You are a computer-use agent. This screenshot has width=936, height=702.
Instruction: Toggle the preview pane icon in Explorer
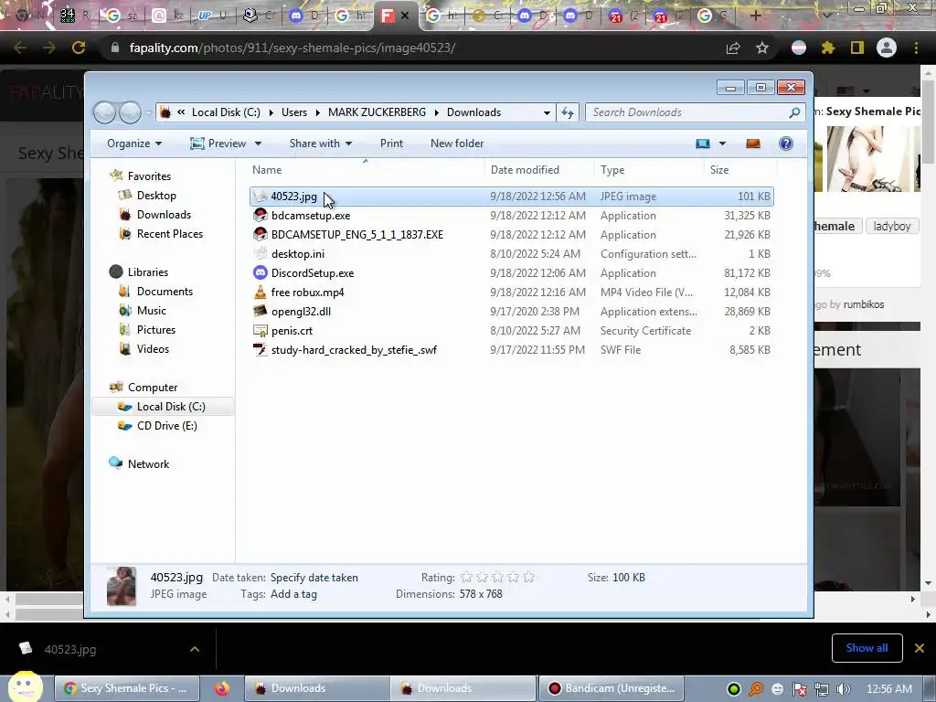tap(753, 144)
